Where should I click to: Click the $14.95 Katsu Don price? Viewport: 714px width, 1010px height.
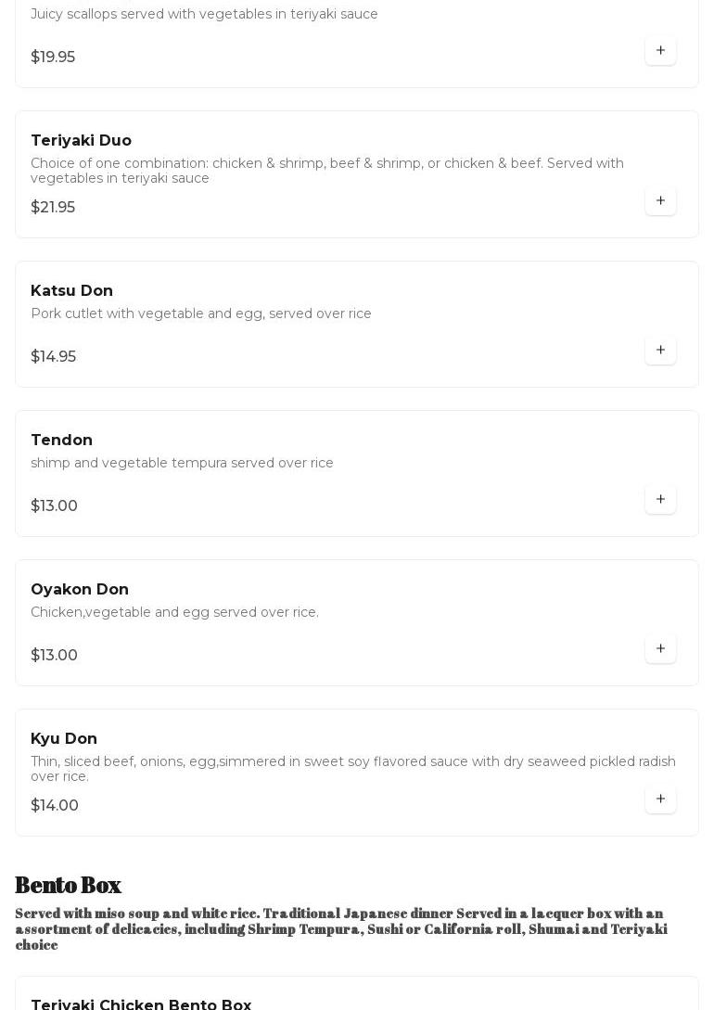[53, 357]
